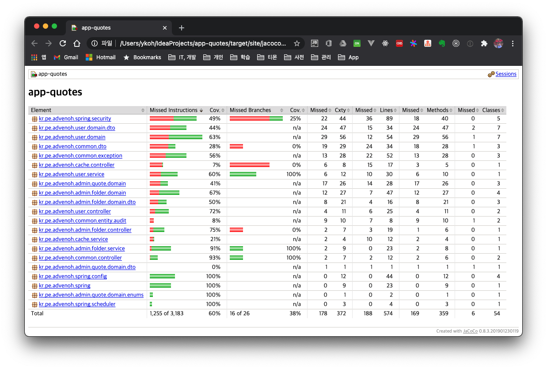Open the Extensions puzzle piece menu

(x=484, y=43)
